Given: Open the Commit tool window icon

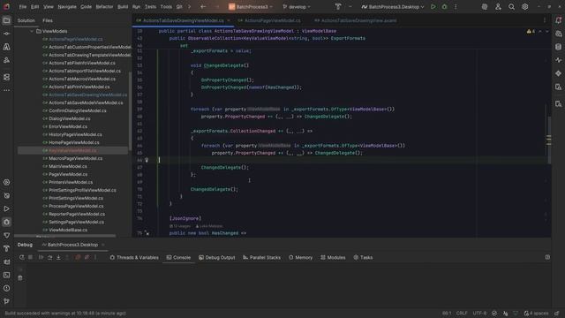Looking at the screenshot, I should pos(6,34).
